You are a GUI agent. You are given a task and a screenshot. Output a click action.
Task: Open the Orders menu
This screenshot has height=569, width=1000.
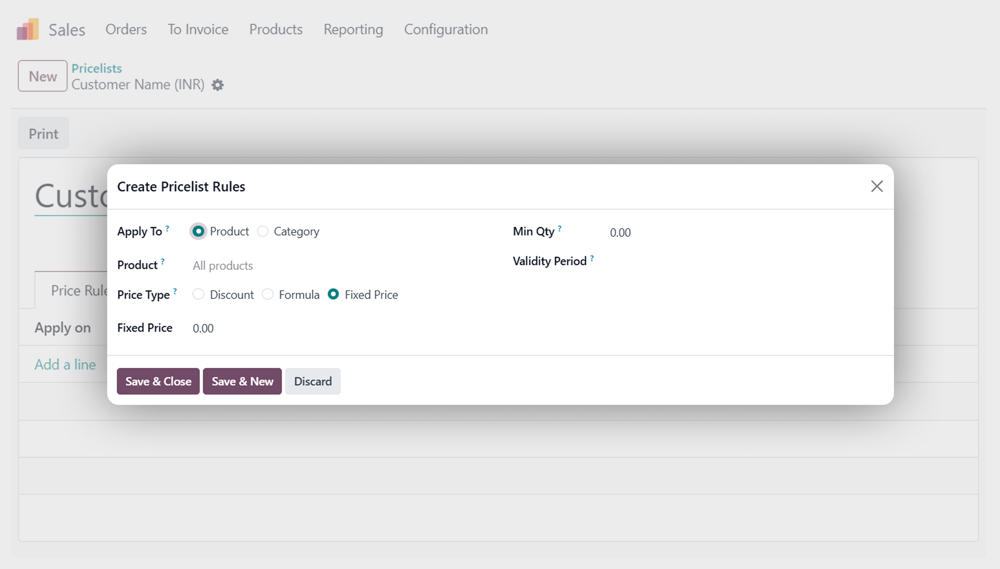tap(126, 29)
